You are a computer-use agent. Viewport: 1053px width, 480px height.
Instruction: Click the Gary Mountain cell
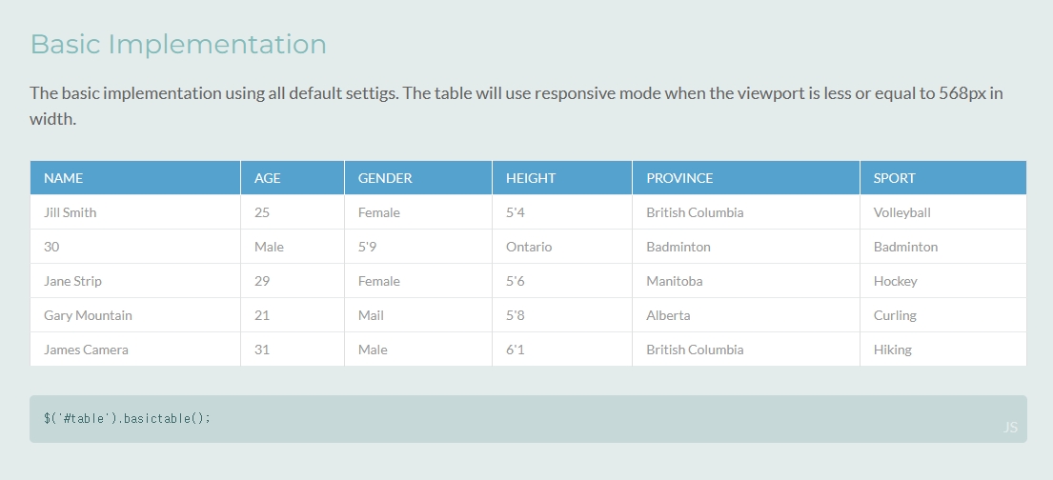point(135,315)
